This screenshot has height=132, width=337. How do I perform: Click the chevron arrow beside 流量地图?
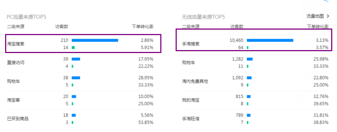328,16
